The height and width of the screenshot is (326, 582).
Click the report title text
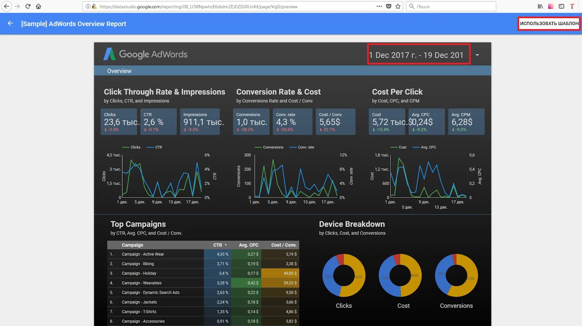pyautogui.click(x=73, y=24)
